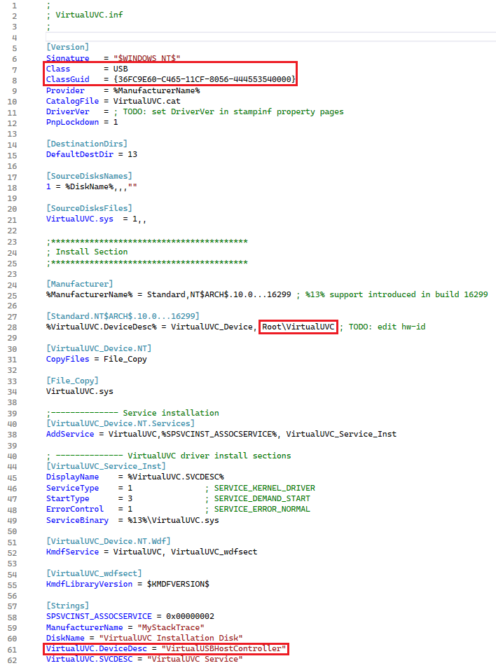
Task: Click the ErrorControl key name
Action: (75, 510)
